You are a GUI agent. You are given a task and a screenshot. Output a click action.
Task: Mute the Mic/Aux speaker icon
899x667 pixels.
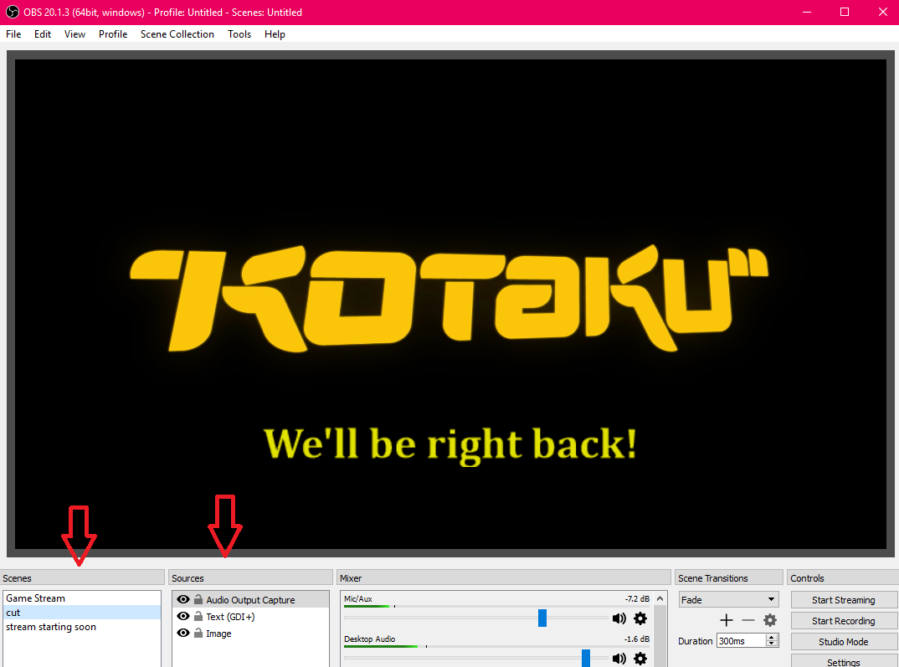[x=619, y=618]
